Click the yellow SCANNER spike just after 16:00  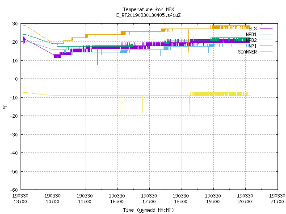[x=121, y=106]
